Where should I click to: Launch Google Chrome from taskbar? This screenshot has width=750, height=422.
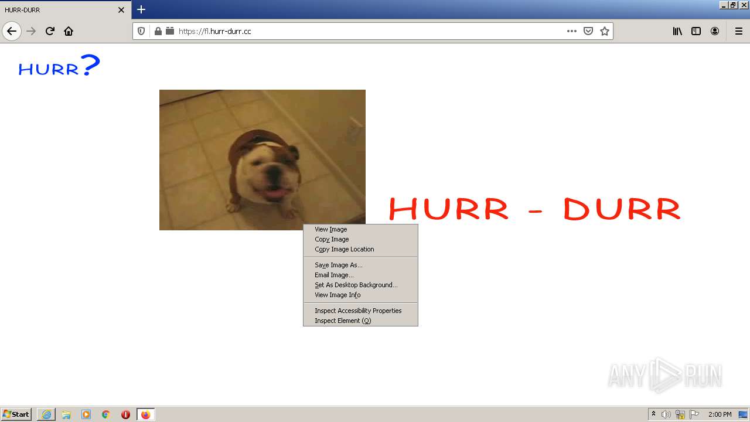click(106, 414)
